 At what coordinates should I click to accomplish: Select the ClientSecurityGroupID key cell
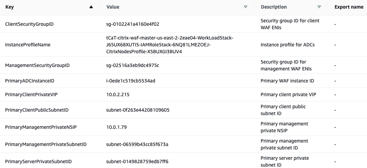tap(29, 24)
